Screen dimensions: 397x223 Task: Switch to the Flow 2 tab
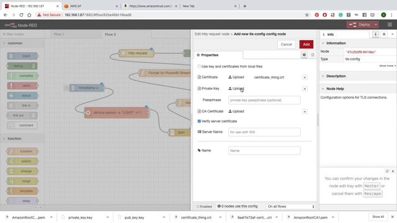[x=126, y=35]
